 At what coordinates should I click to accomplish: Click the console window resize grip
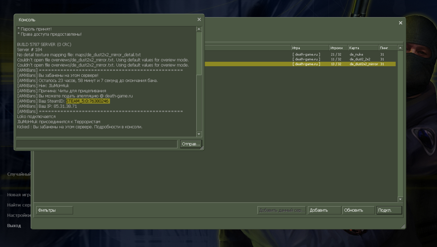click(202, 148)
